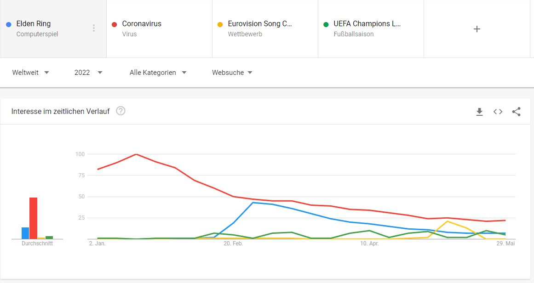The image size is (534, 283).
Task: Open the 2022 time range dropdown
Action: 88,73
